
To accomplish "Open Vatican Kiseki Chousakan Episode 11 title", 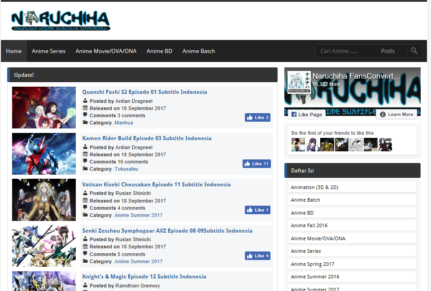I will (157, 185).
